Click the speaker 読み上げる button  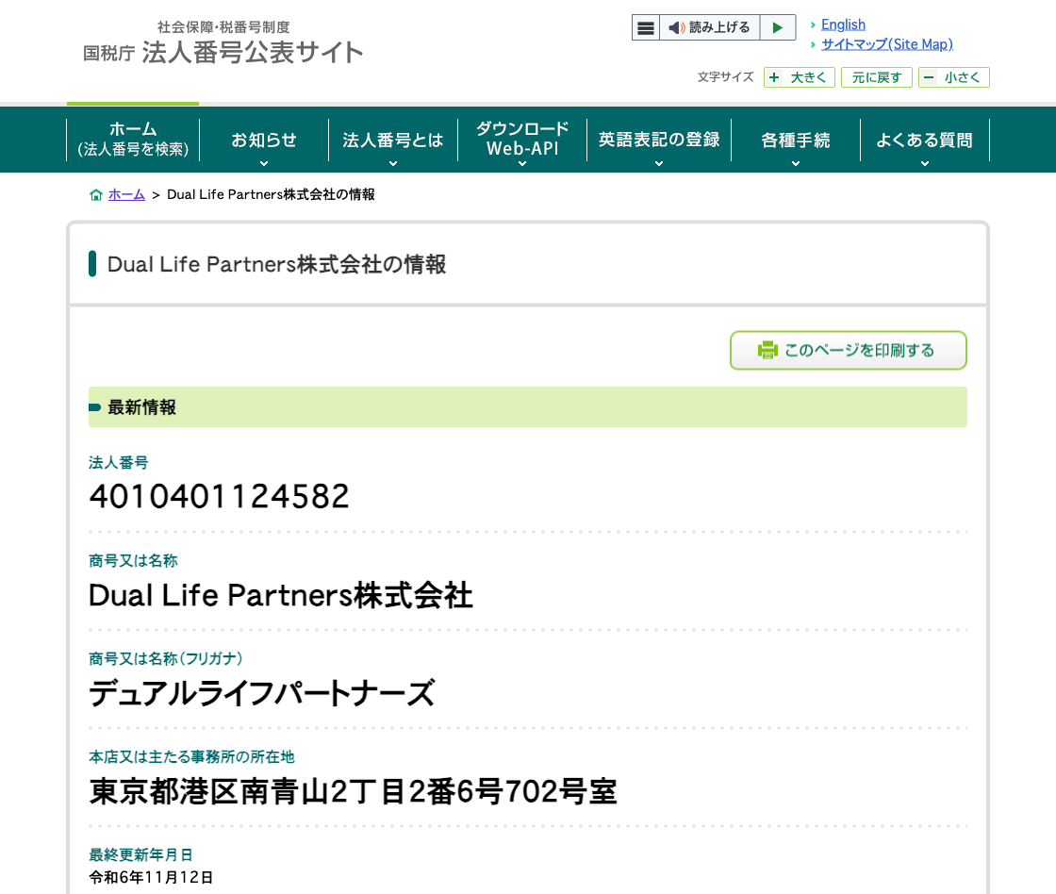pyautogui.click(x=709, y=27)
